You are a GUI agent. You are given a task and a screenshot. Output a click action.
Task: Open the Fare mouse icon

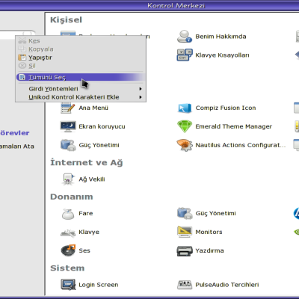(x=68, y=214)
